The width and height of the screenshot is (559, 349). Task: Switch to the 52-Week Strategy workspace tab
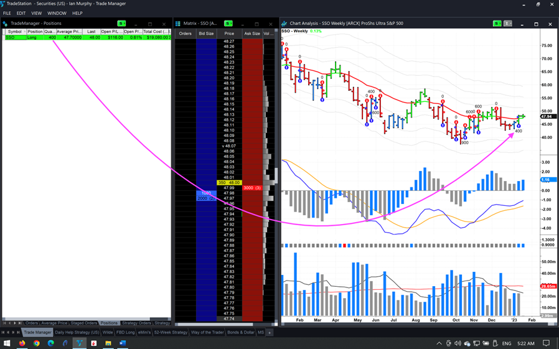point(171,333)
